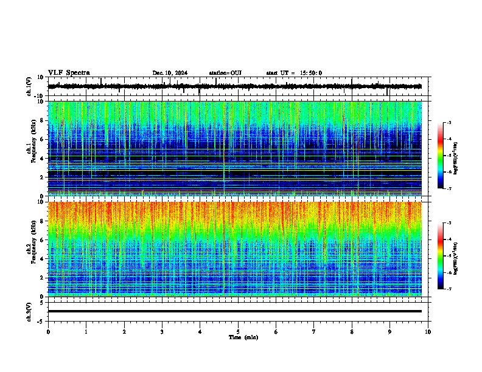Click the time axis tick label "2"
482x372 pixels.
pyautogui.click(x=124, y=332)
